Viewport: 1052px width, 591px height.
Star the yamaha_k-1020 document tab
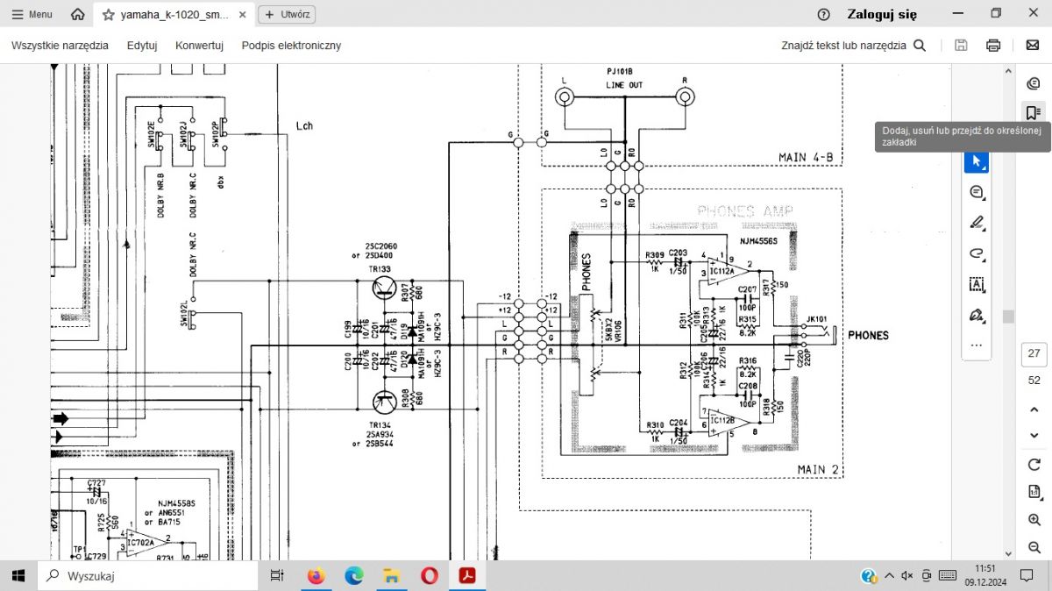[x=109, y=15]
